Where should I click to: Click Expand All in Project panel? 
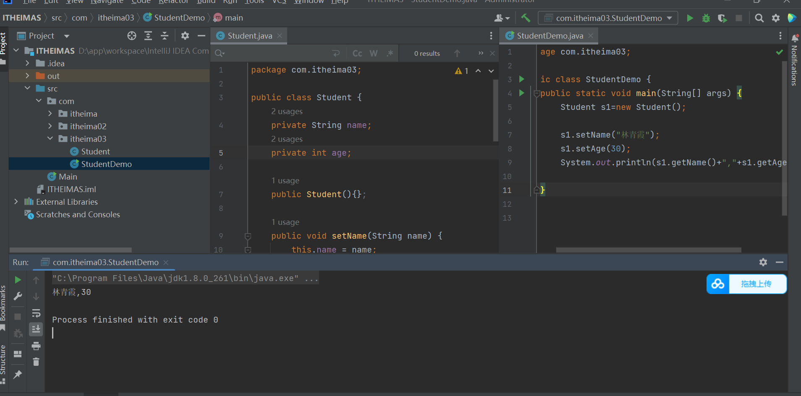(x=148, y=36)
